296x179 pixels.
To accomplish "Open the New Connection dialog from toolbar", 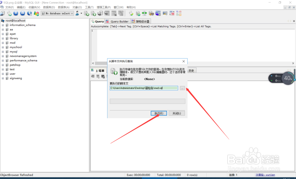I will (x=2, y=13).
